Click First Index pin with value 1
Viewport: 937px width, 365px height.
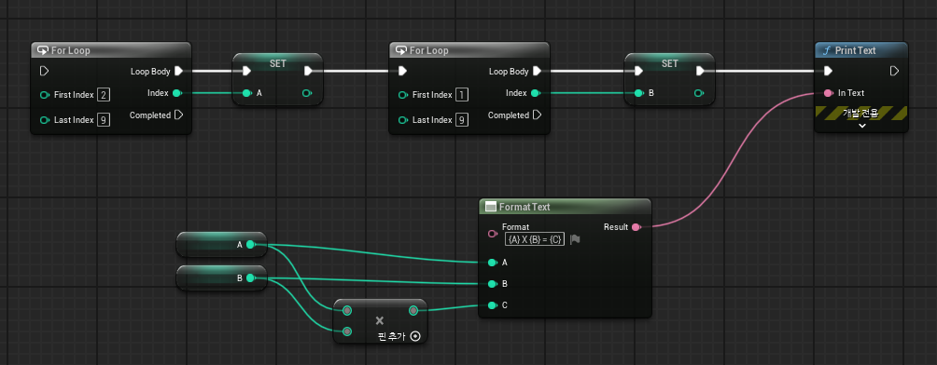pos(403,95)
